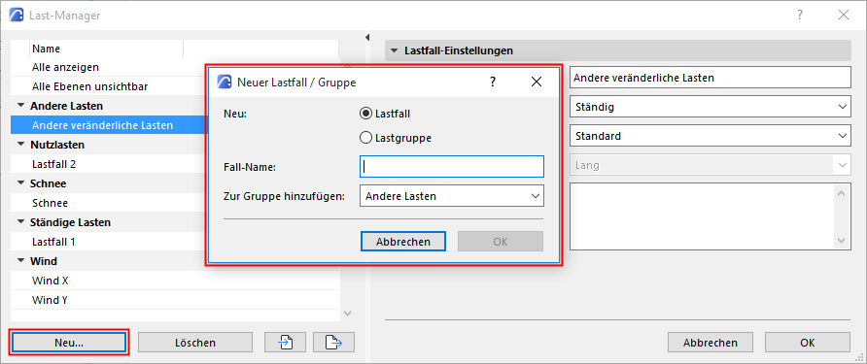Collapse the left panel with the small arrow
Screen dimensions: 867x364
click(366, 38)
